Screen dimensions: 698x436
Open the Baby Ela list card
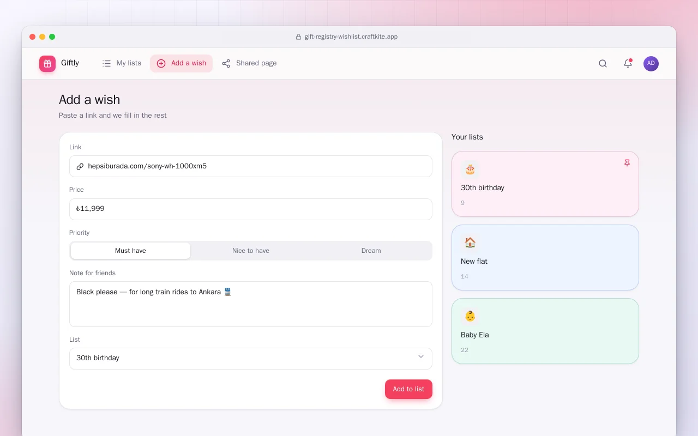(545, 331)
